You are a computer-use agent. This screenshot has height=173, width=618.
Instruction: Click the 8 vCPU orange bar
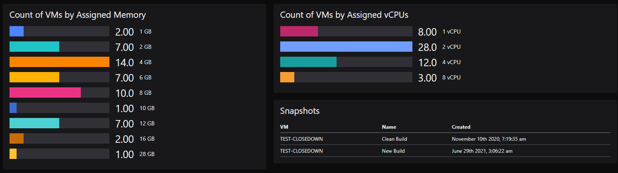tap(287, 77)
